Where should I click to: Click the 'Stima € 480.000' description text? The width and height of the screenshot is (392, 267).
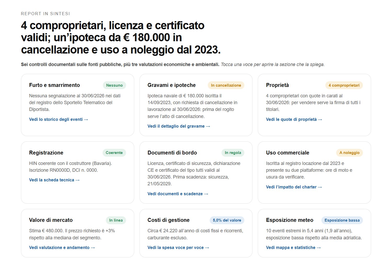tap(72, 234)
